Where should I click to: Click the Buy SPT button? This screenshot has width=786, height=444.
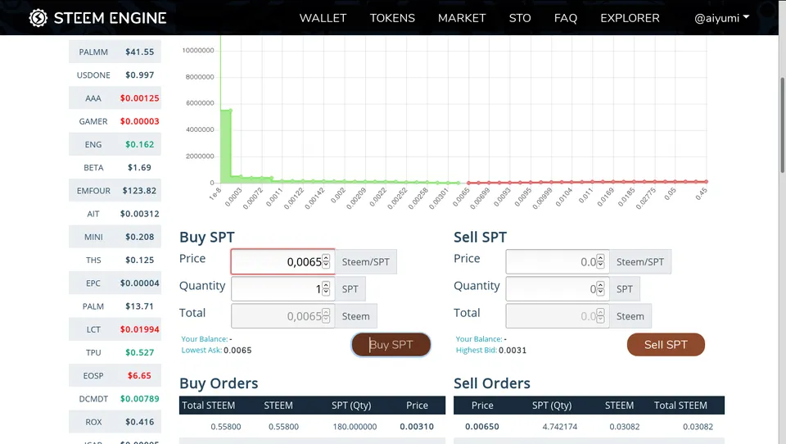pyautogui.click(x=391, y=345)
